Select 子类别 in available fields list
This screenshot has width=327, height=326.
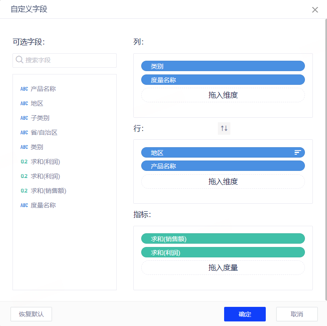[40, 118]
